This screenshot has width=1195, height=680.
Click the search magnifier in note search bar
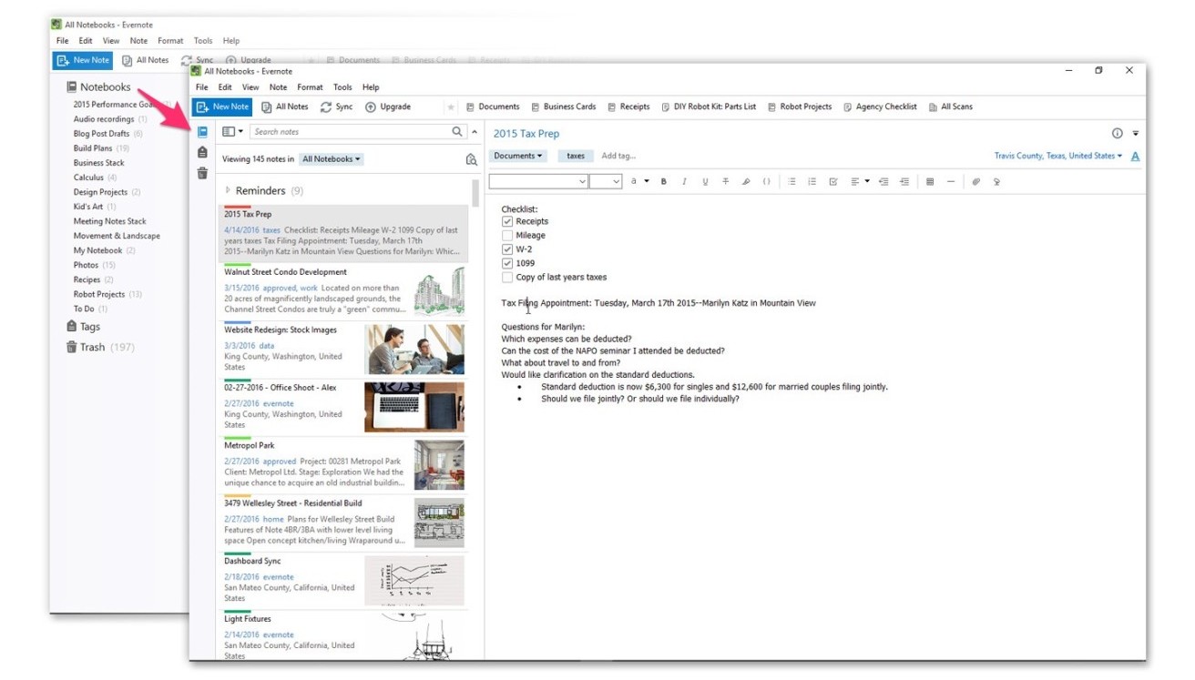(x=456, y=130)
